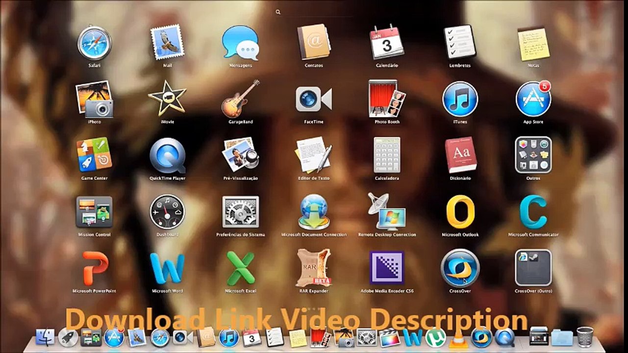The height and width of the screenshot is (353, 628).
Task: Launch Microsoft Excel
Action: tap(240, 269)
